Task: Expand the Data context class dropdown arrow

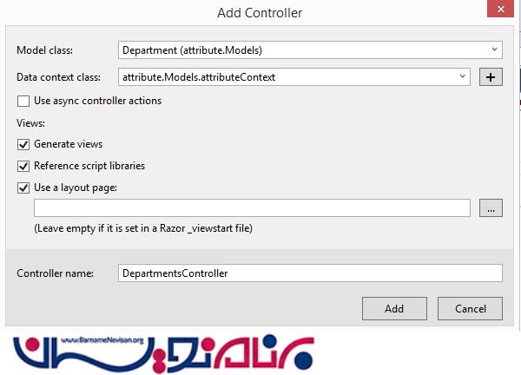Action: (x=462, y=76)
